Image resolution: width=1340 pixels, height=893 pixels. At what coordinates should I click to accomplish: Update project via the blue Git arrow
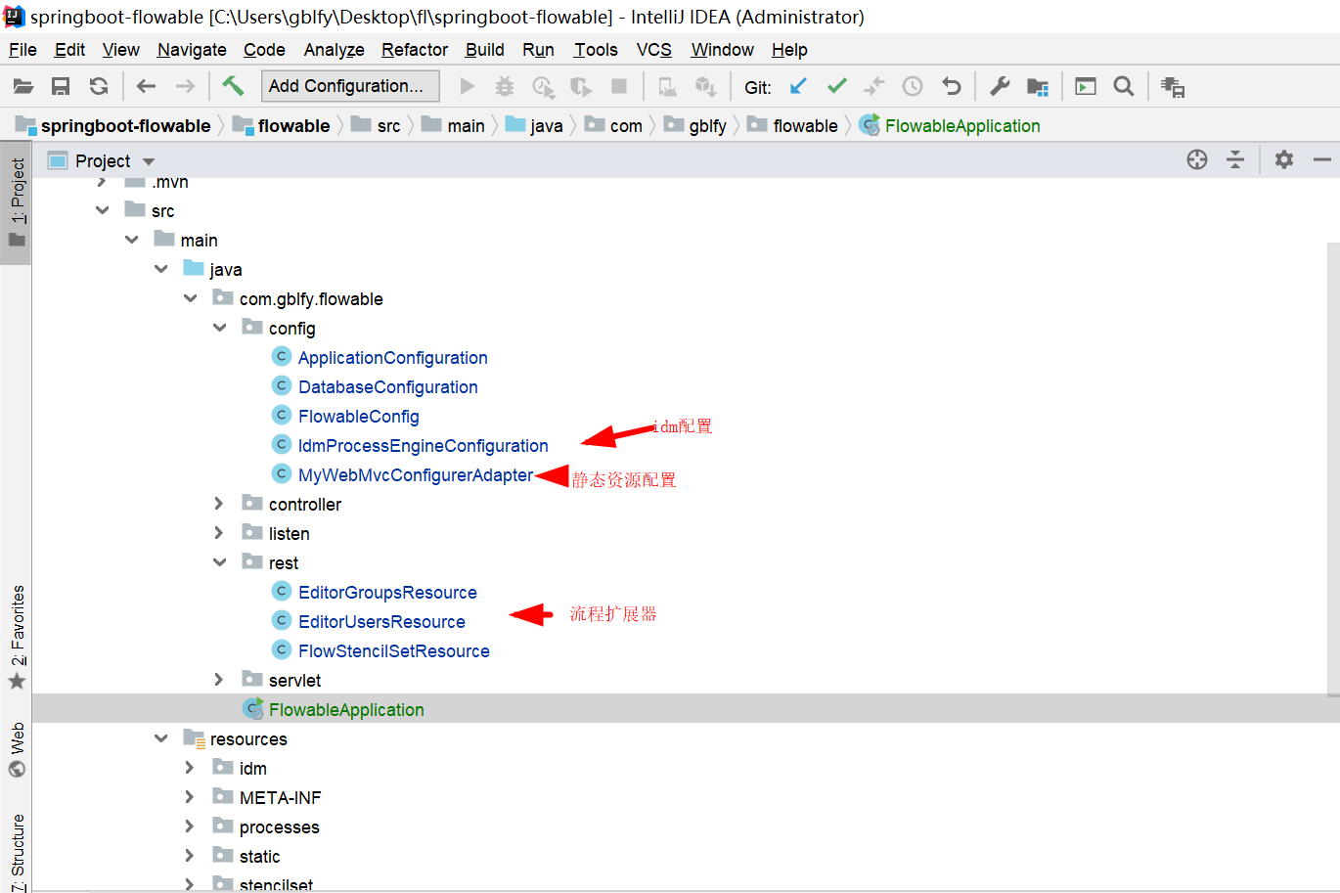click(798, 86)
